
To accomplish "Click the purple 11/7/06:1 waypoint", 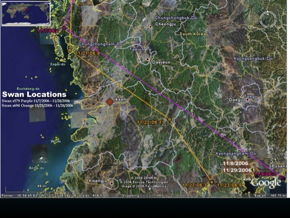I will click(x=64, y=28).
